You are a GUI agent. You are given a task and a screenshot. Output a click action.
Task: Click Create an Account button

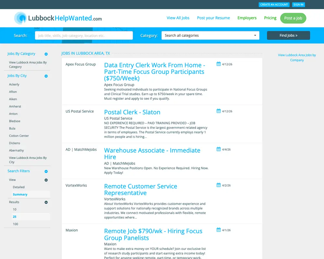pyautogui.click(x=274, y=5)
